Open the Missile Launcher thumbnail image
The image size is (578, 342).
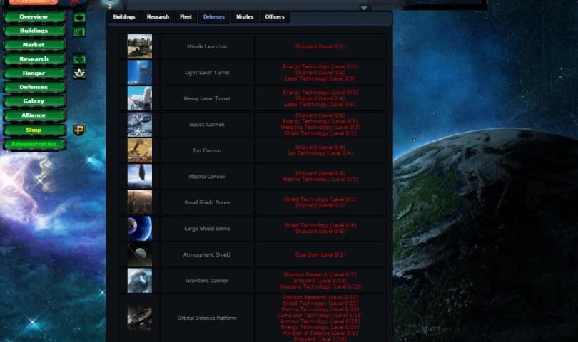tap(139, 46)
